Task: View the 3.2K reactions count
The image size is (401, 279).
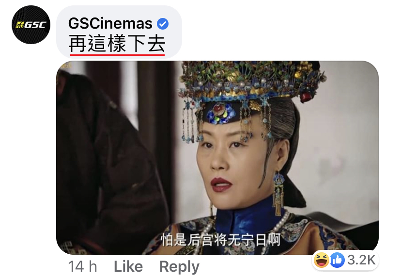Action: pyautogui.click(x=361, y=260)
